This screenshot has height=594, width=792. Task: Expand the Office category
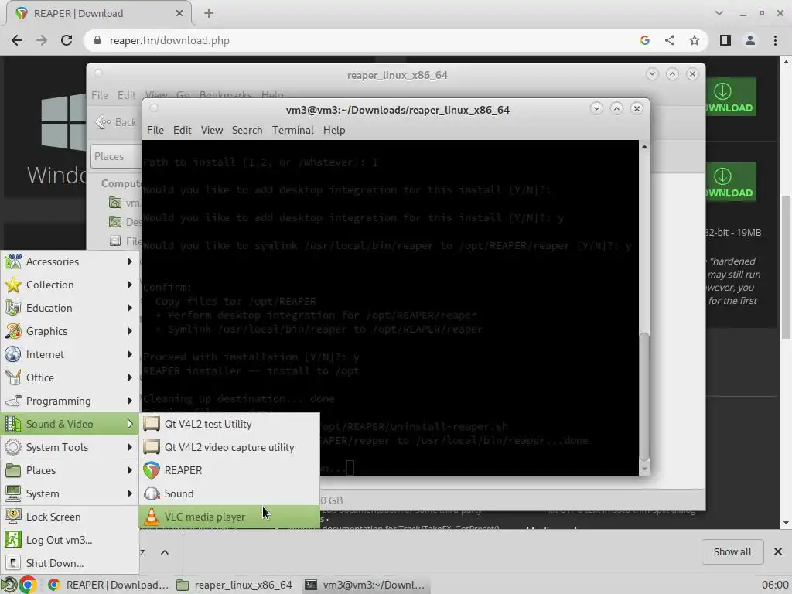[x=70, y=377]
